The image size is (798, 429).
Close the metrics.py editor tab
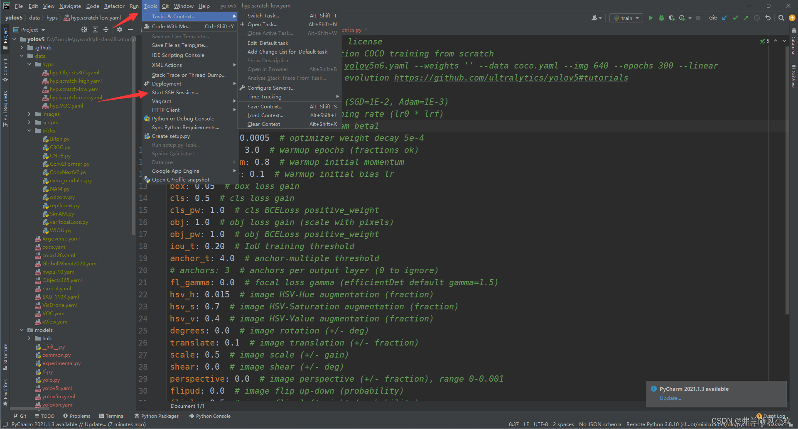point(366,30)
